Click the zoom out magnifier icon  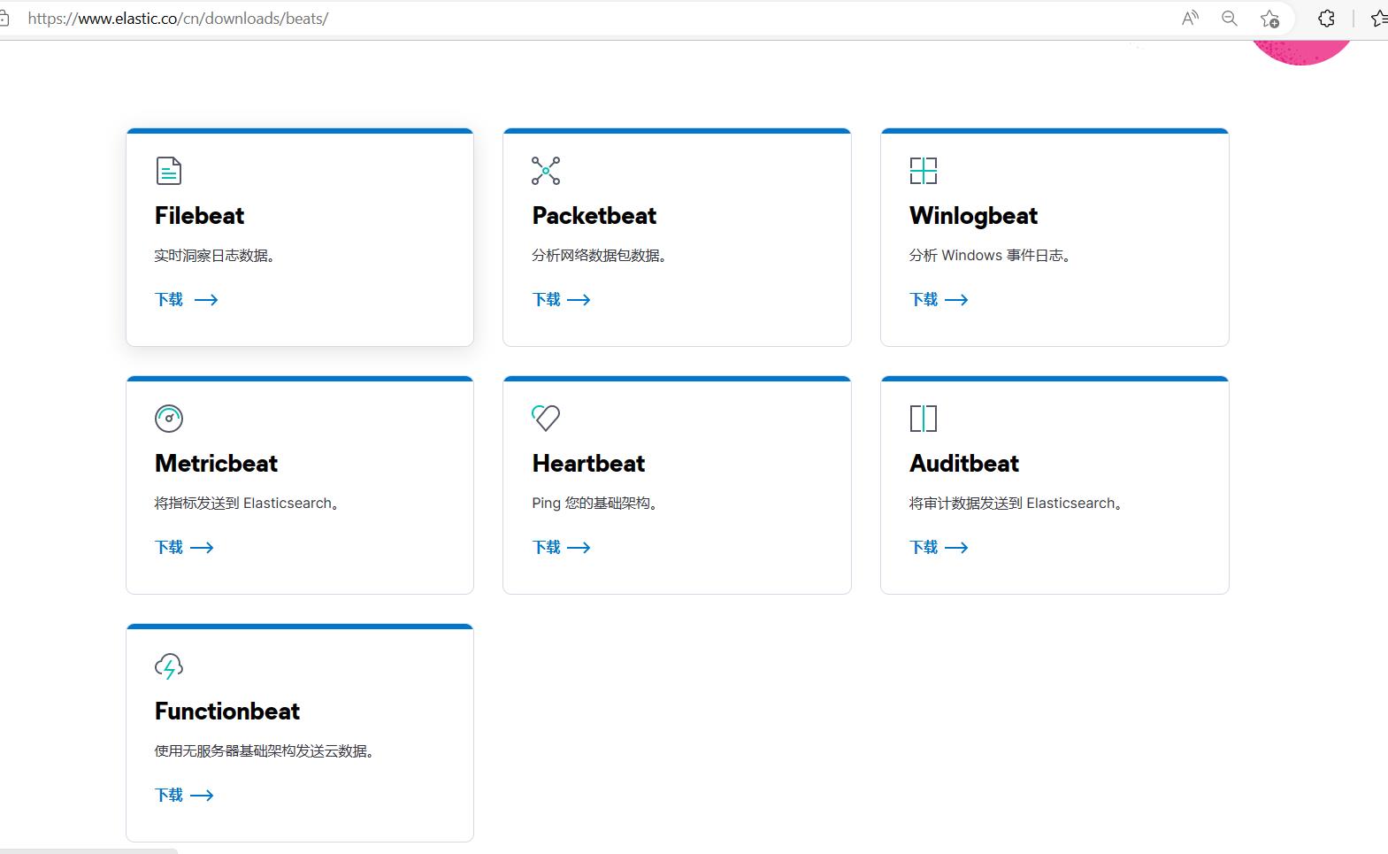[x=1230, y=18]
